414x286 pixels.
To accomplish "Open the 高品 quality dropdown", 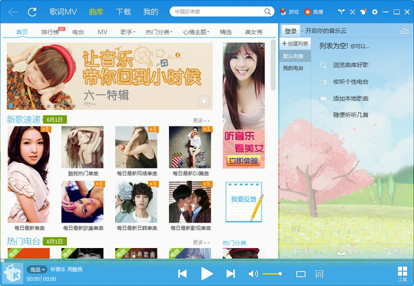I will pyautogui.click(x=37, y=269).
